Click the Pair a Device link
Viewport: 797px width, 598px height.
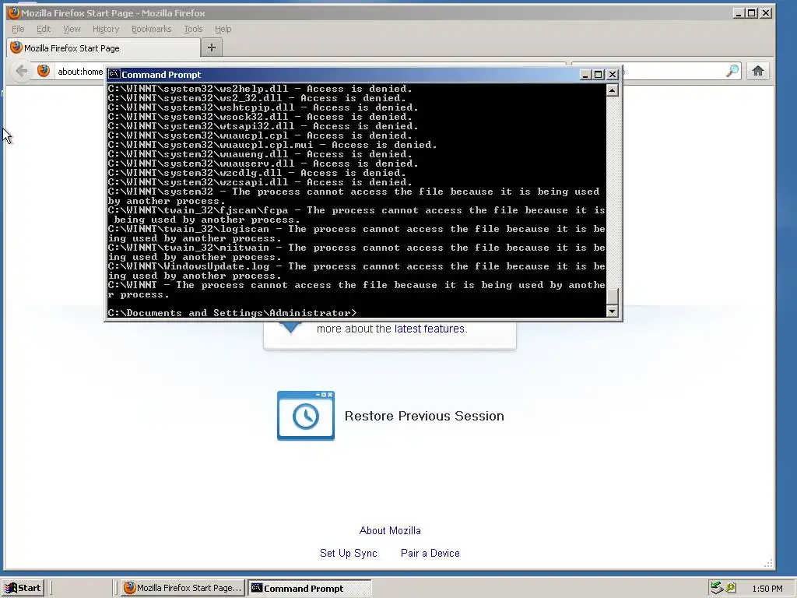430,553
